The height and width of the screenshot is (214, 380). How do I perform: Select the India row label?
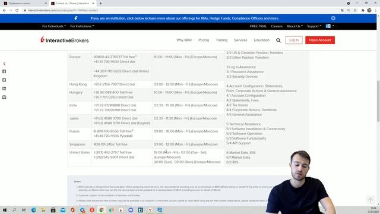pos(73,105)
